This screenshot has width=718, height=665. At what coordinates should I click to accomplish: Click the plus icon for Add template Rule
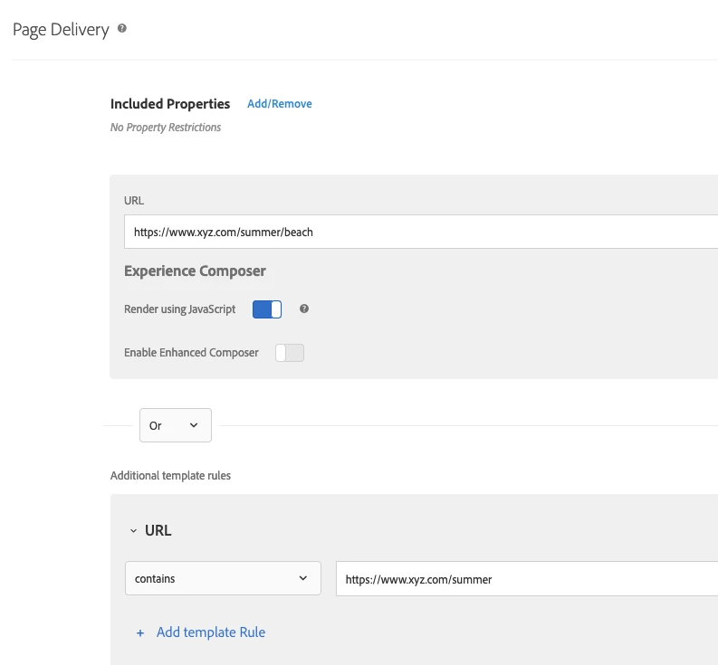[140, 632]
